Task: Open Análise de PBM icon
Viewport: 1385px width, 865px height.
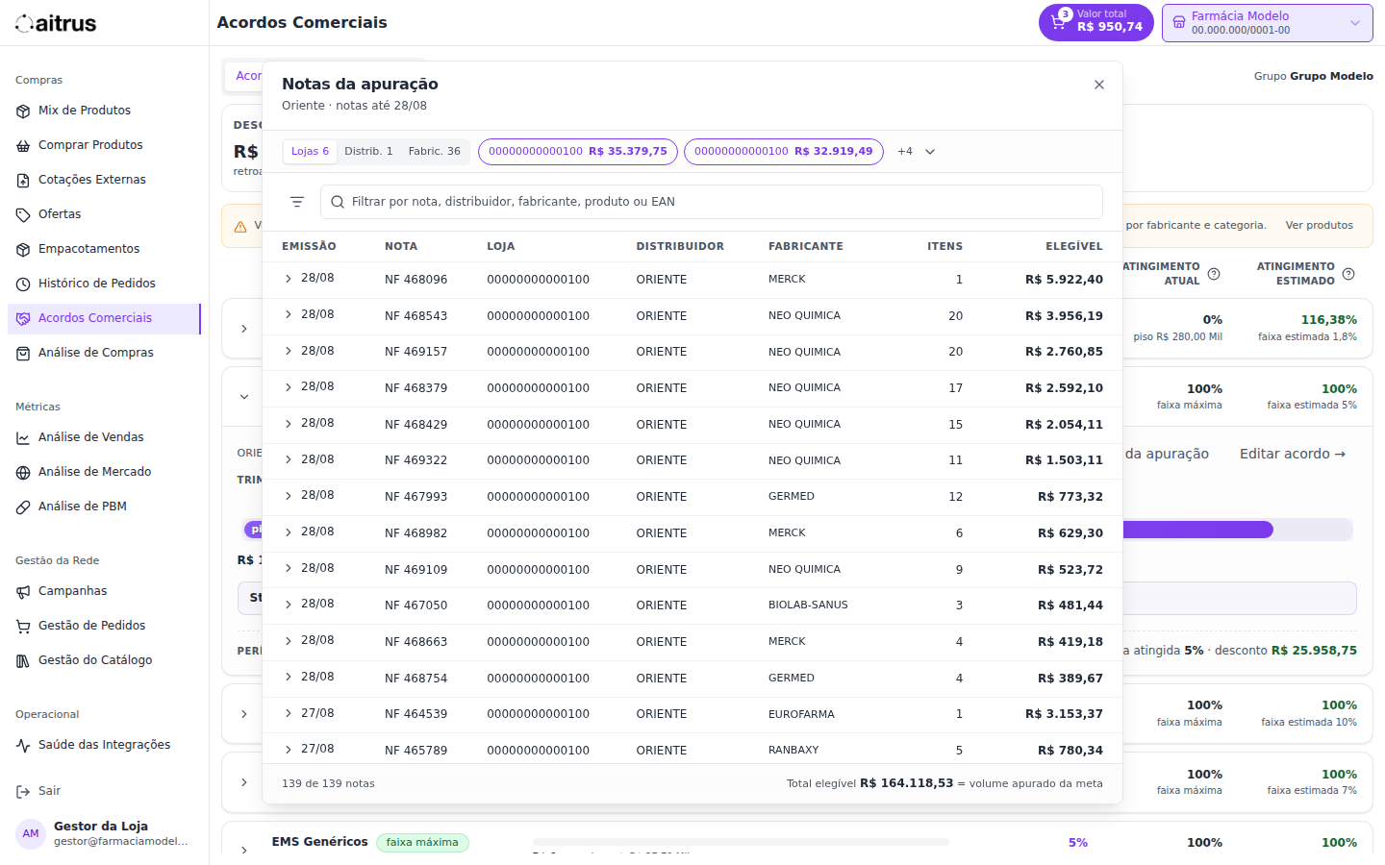Action: click(x=23, y=507)
